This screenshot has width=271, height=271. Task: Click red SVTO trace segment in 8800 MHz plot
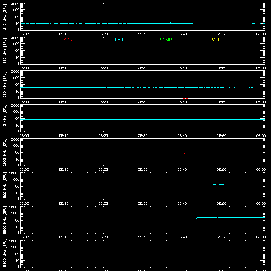(x=185, y=221)
